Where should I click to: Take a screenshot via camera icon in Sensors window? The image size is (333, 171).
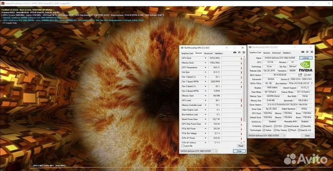click(x=234, y=52)
